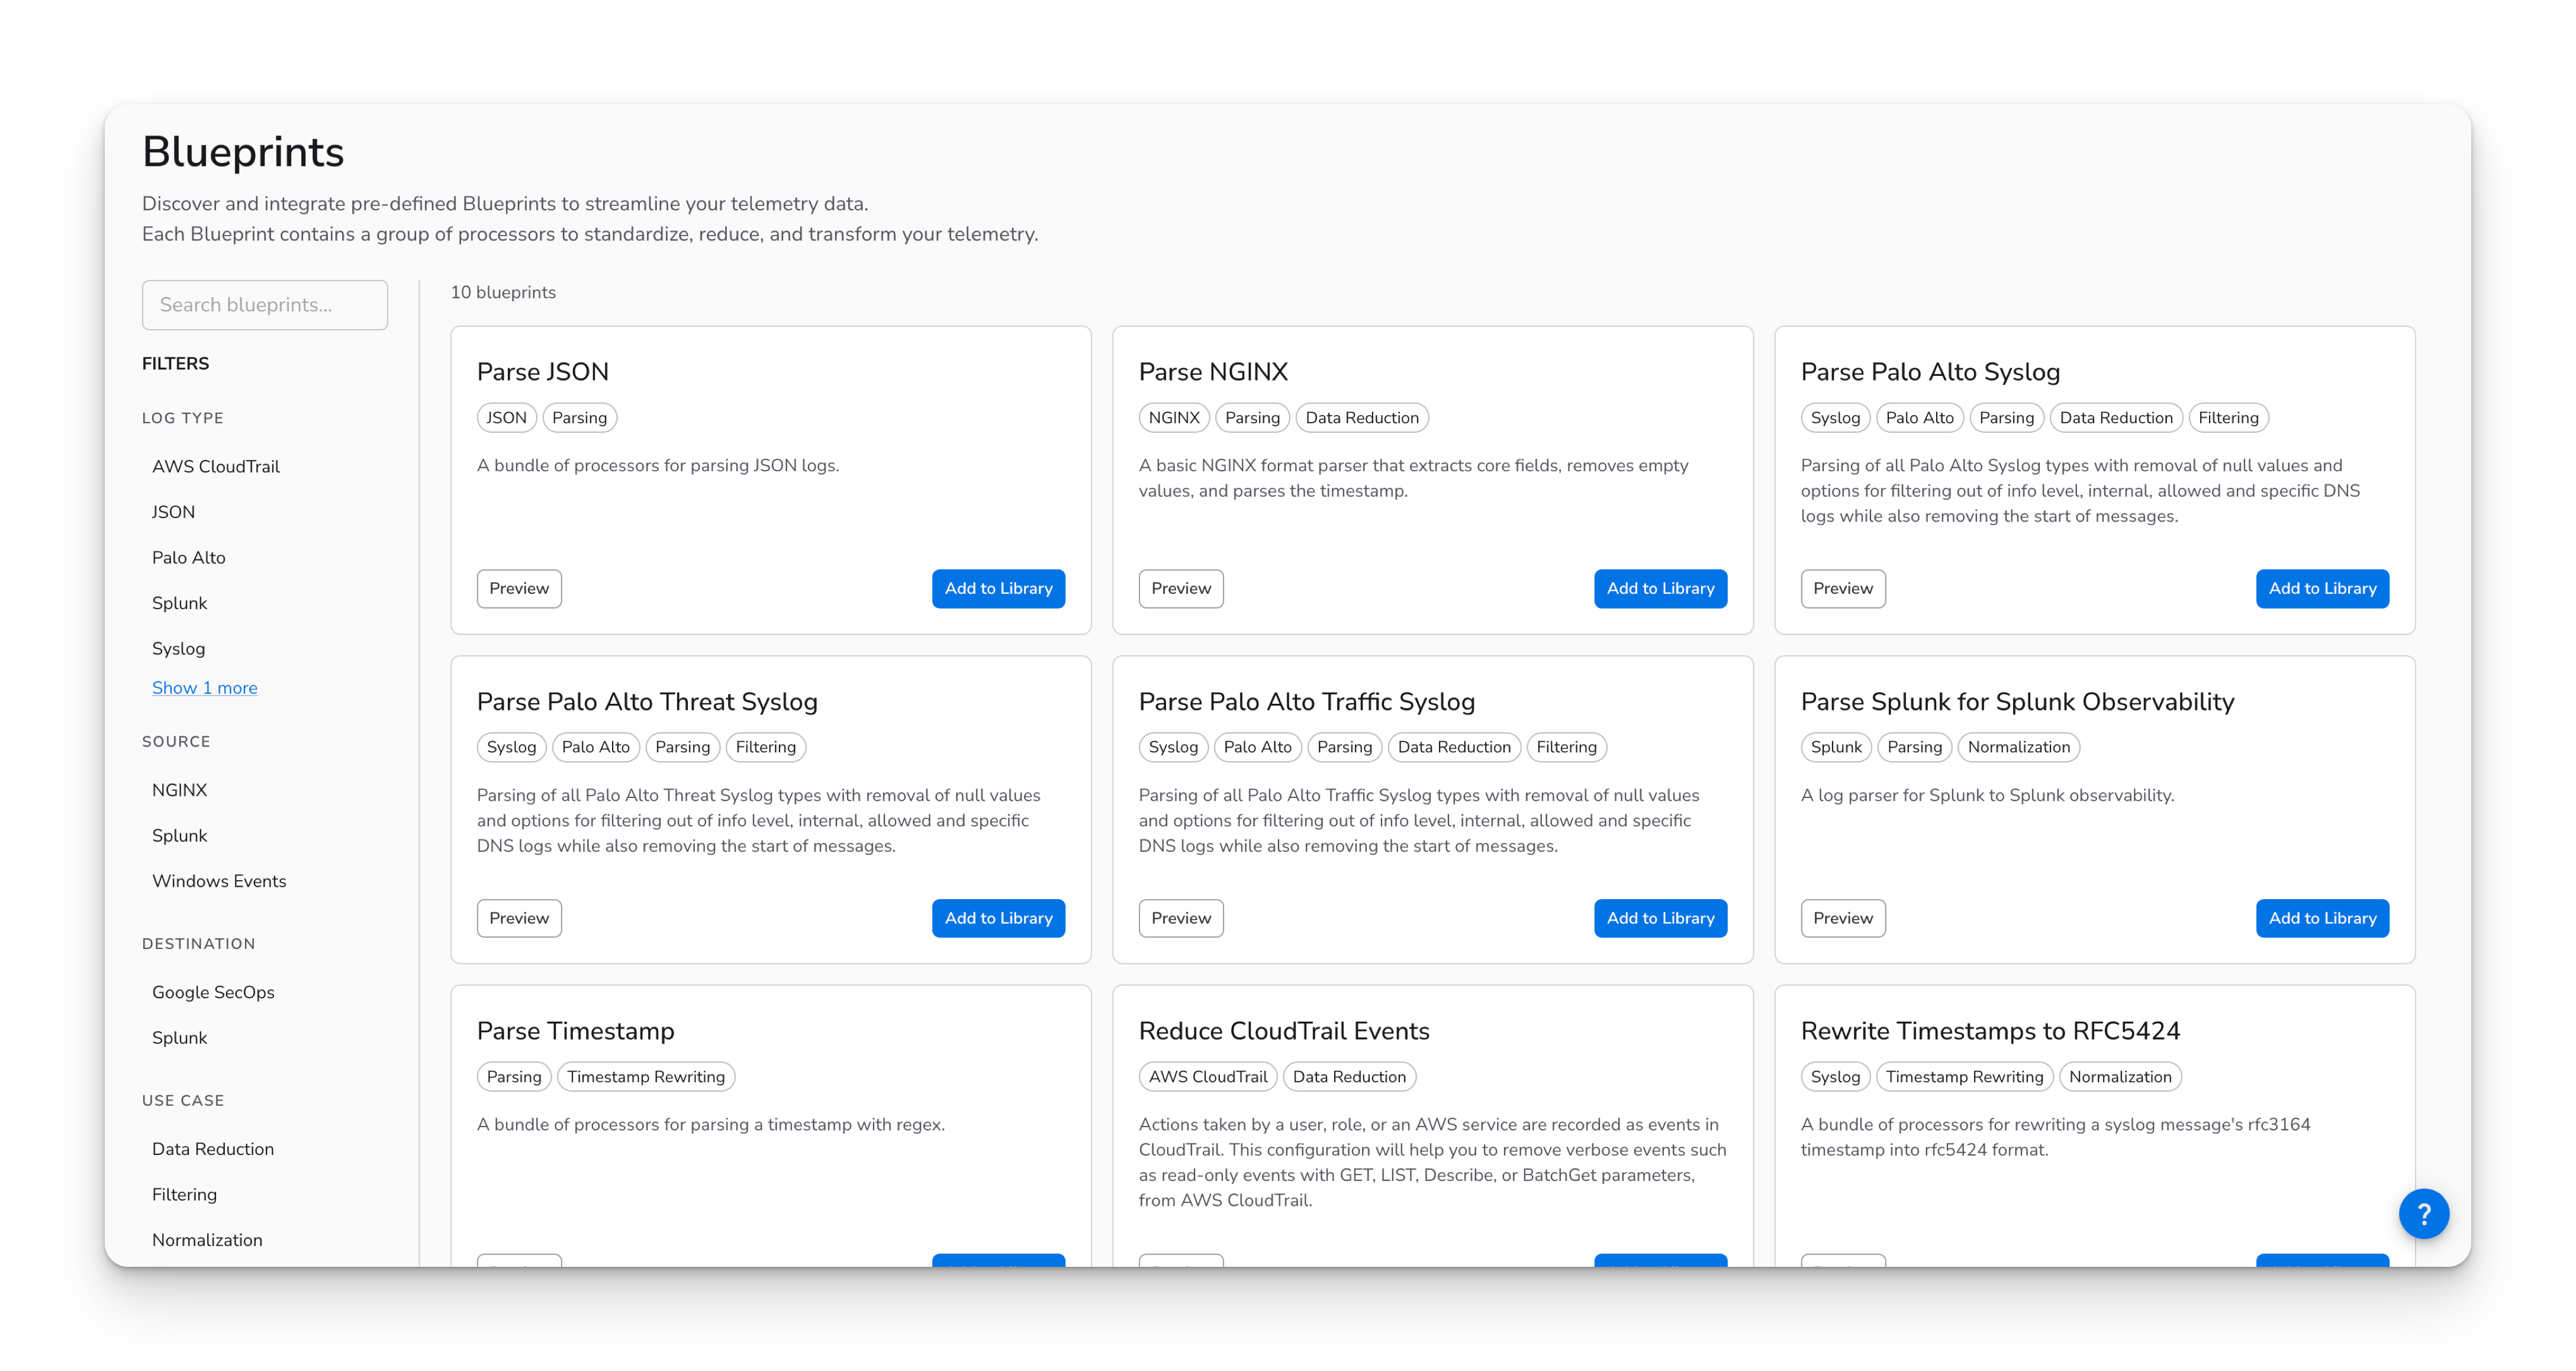This screenshot has height=1371, width=2576.
Task: Filter destination by Google SecOps
Action: (213, 992)
